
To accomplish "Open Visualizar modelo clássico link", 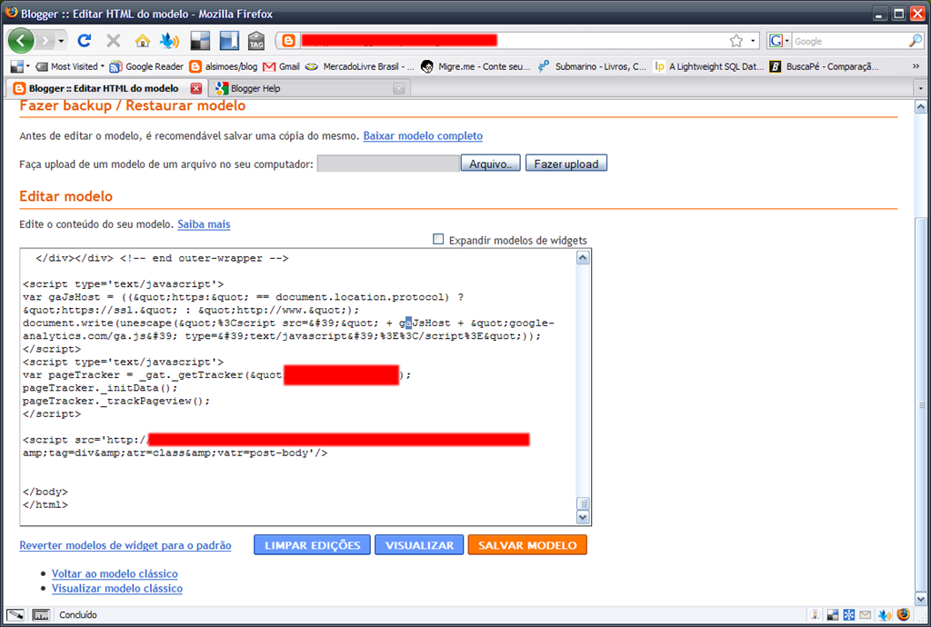I will pyautogui.click(x=117, y=589).
